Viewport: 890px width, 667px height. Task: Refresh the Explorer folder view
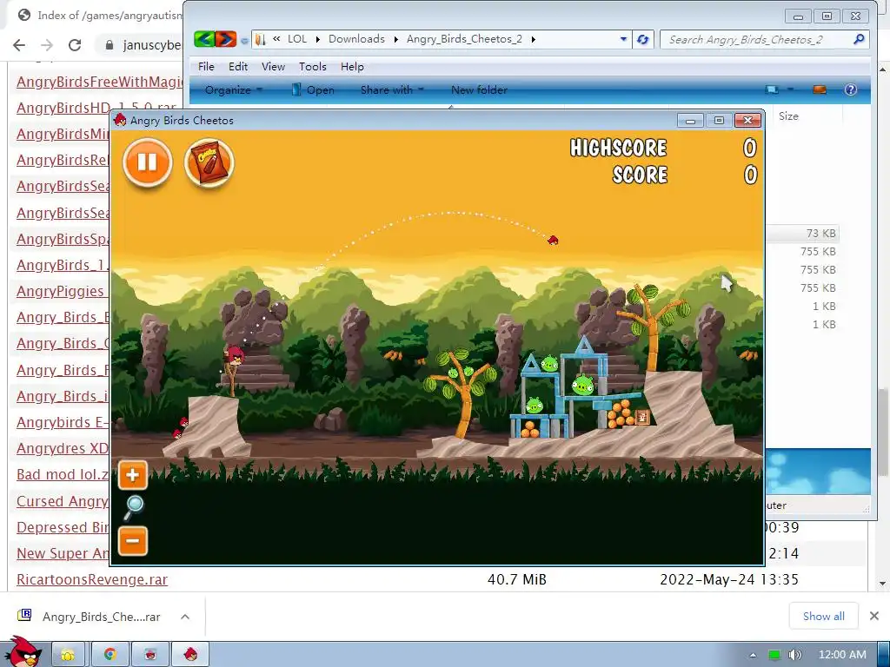click(642, 39)
